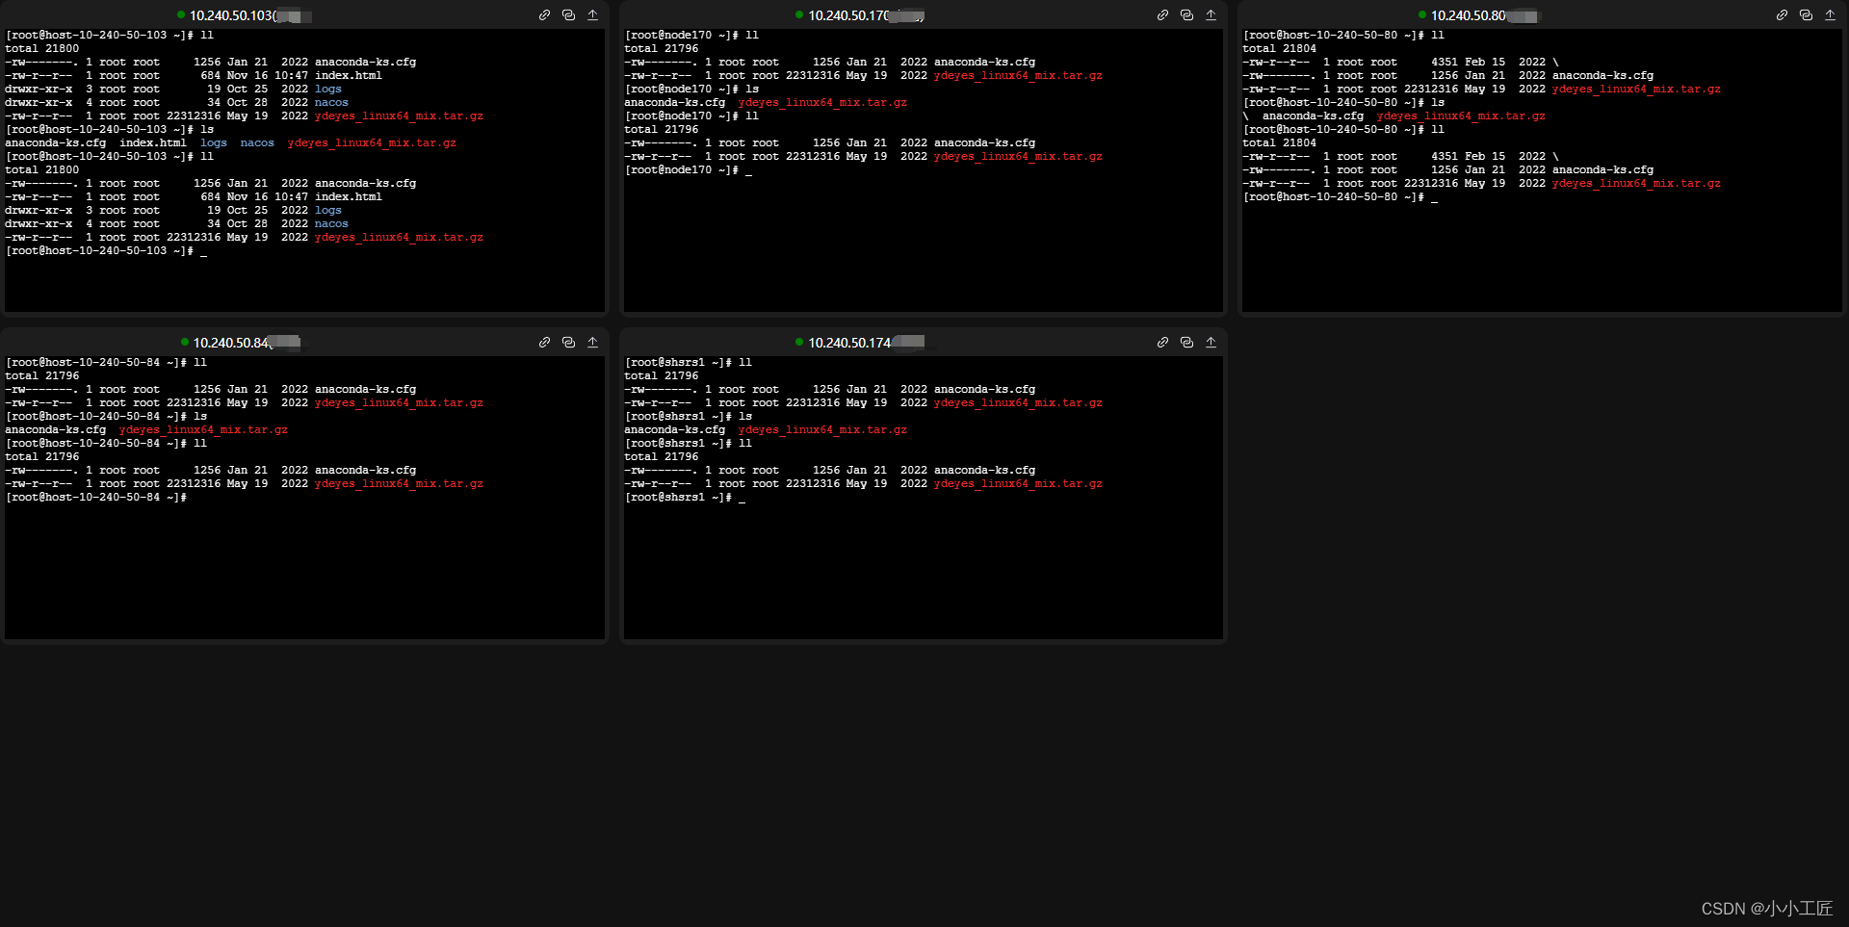The image size is (1849, 927).
Task: Click the upload icon on 10.240.50.174 panel
Action: (1211, 343)
